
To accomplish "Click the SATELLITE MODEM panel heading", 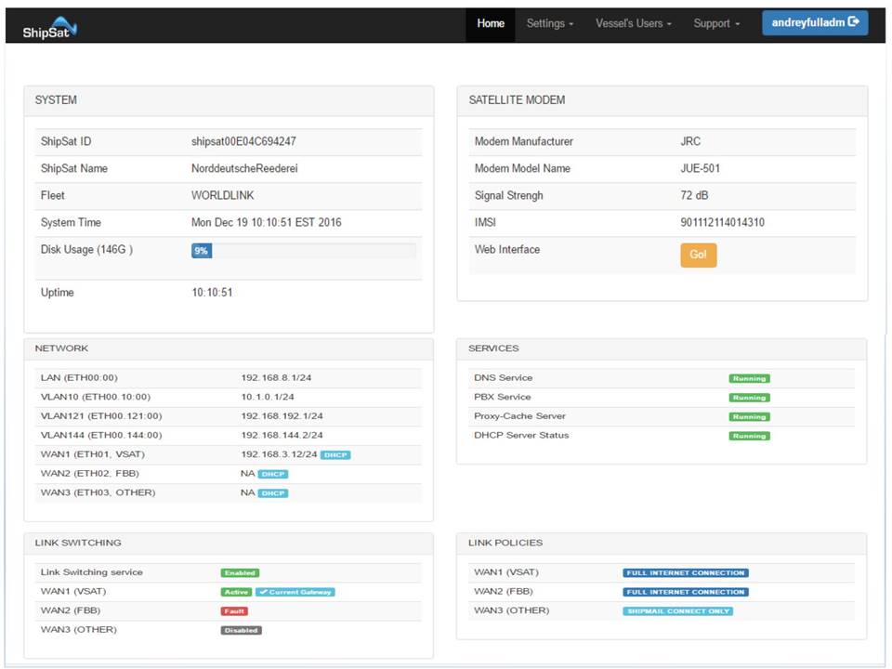I will pyautogui.click(x=517, y=100).
